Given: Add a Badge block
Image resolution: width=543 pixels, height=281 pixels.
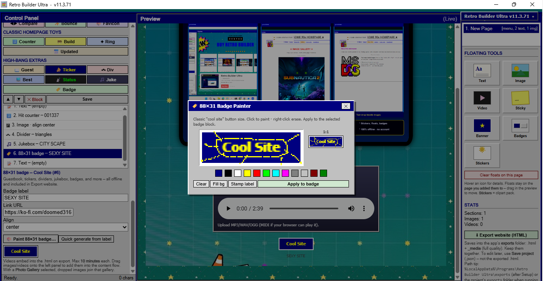Looking at the screenshot, I should coord(66,90).
